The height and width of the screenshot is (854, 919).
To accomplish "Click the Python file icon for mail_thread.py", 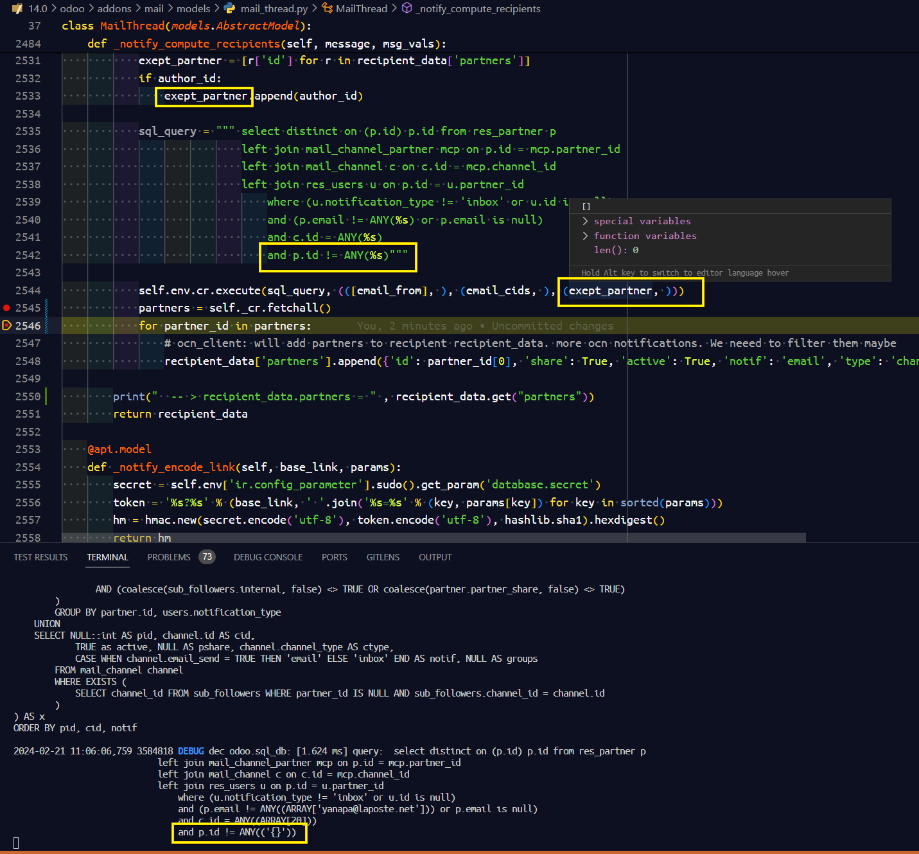I will 229,8.
